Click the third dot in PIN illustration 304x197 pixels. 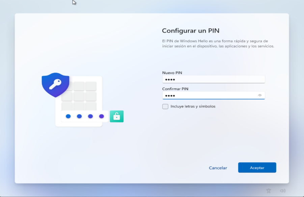point(90,116)
